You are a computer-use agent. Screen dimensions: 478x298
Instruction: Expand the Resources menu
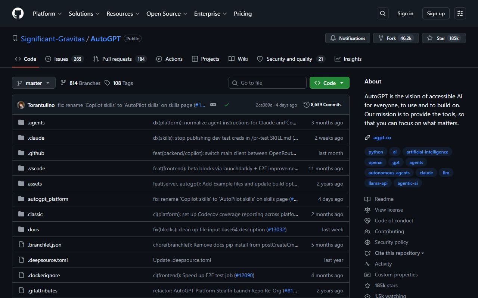point(123,13)
